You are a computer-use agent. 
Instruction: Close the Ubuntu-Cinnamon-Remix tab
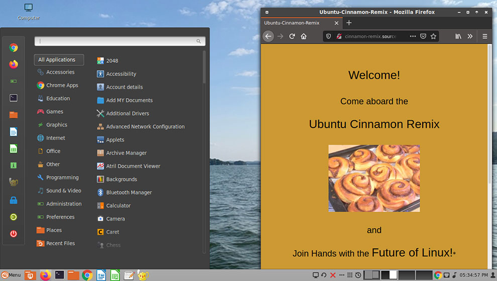coord(336,23)
